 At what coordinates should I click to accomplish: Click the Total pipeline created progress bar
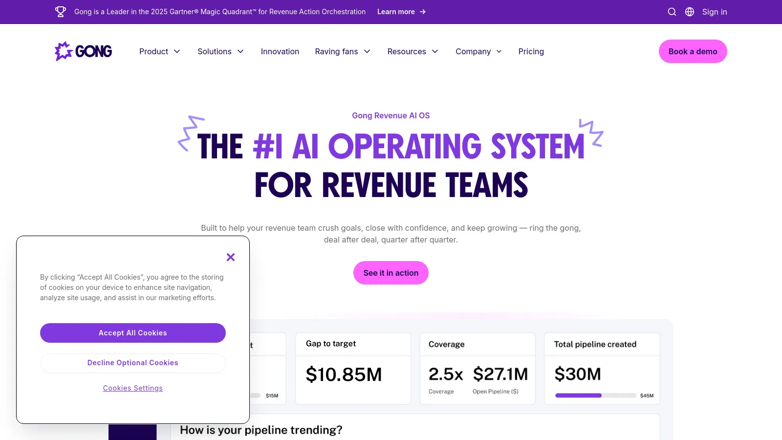tap(595, 396)
